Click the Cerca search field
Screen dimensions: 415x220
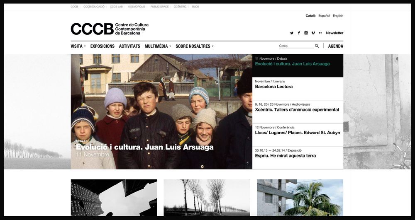coord(296,46)
